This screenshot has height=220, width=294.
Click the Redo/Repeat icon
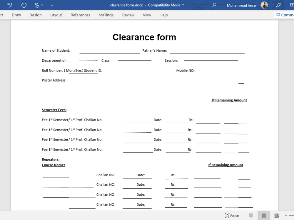[x=24, y=5]
